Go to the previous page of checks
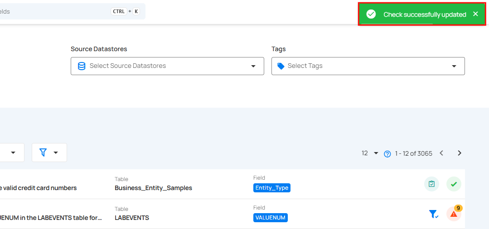Image resolution: width=489 pixels, height=229 pixels. (441, 153)
